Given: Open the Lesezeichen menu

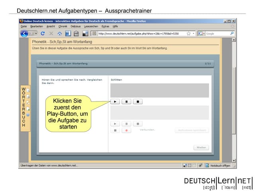Looking at the screenshot, I should (91, 26).
